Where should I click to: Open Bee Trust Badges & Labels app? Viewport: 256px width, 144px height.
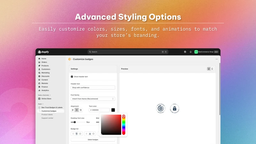52,108
